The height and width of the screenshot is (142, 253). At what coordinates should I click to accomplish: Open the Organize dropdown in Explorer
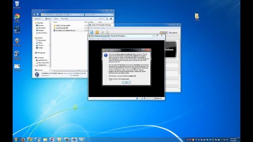38,19
